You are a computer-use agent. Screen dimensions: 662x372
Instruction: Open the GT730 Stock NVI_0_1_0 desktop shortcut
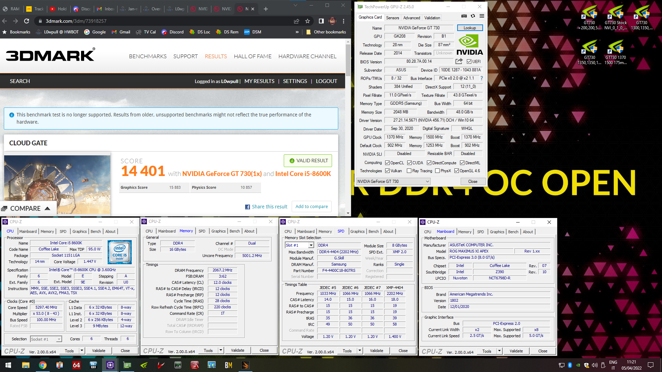pos(616,18)
